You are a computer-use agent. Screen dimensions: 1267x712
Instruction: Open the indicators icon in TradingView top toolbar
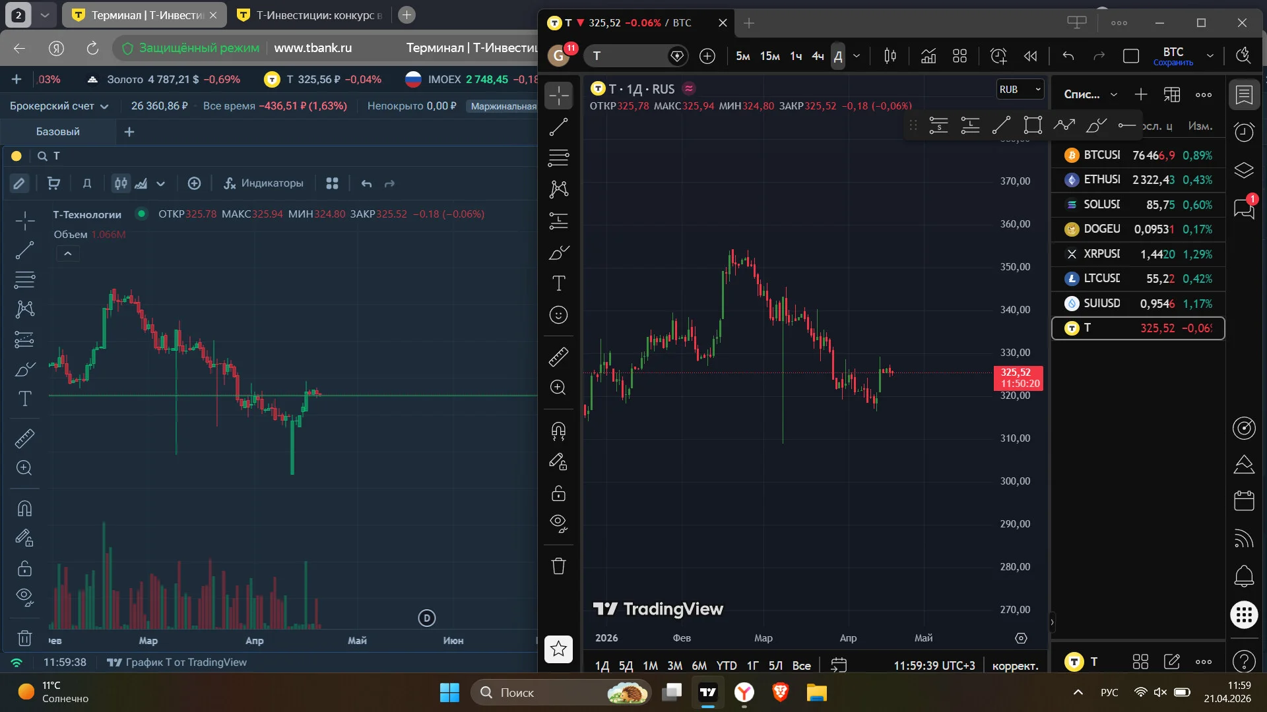[x=928, y=56]
